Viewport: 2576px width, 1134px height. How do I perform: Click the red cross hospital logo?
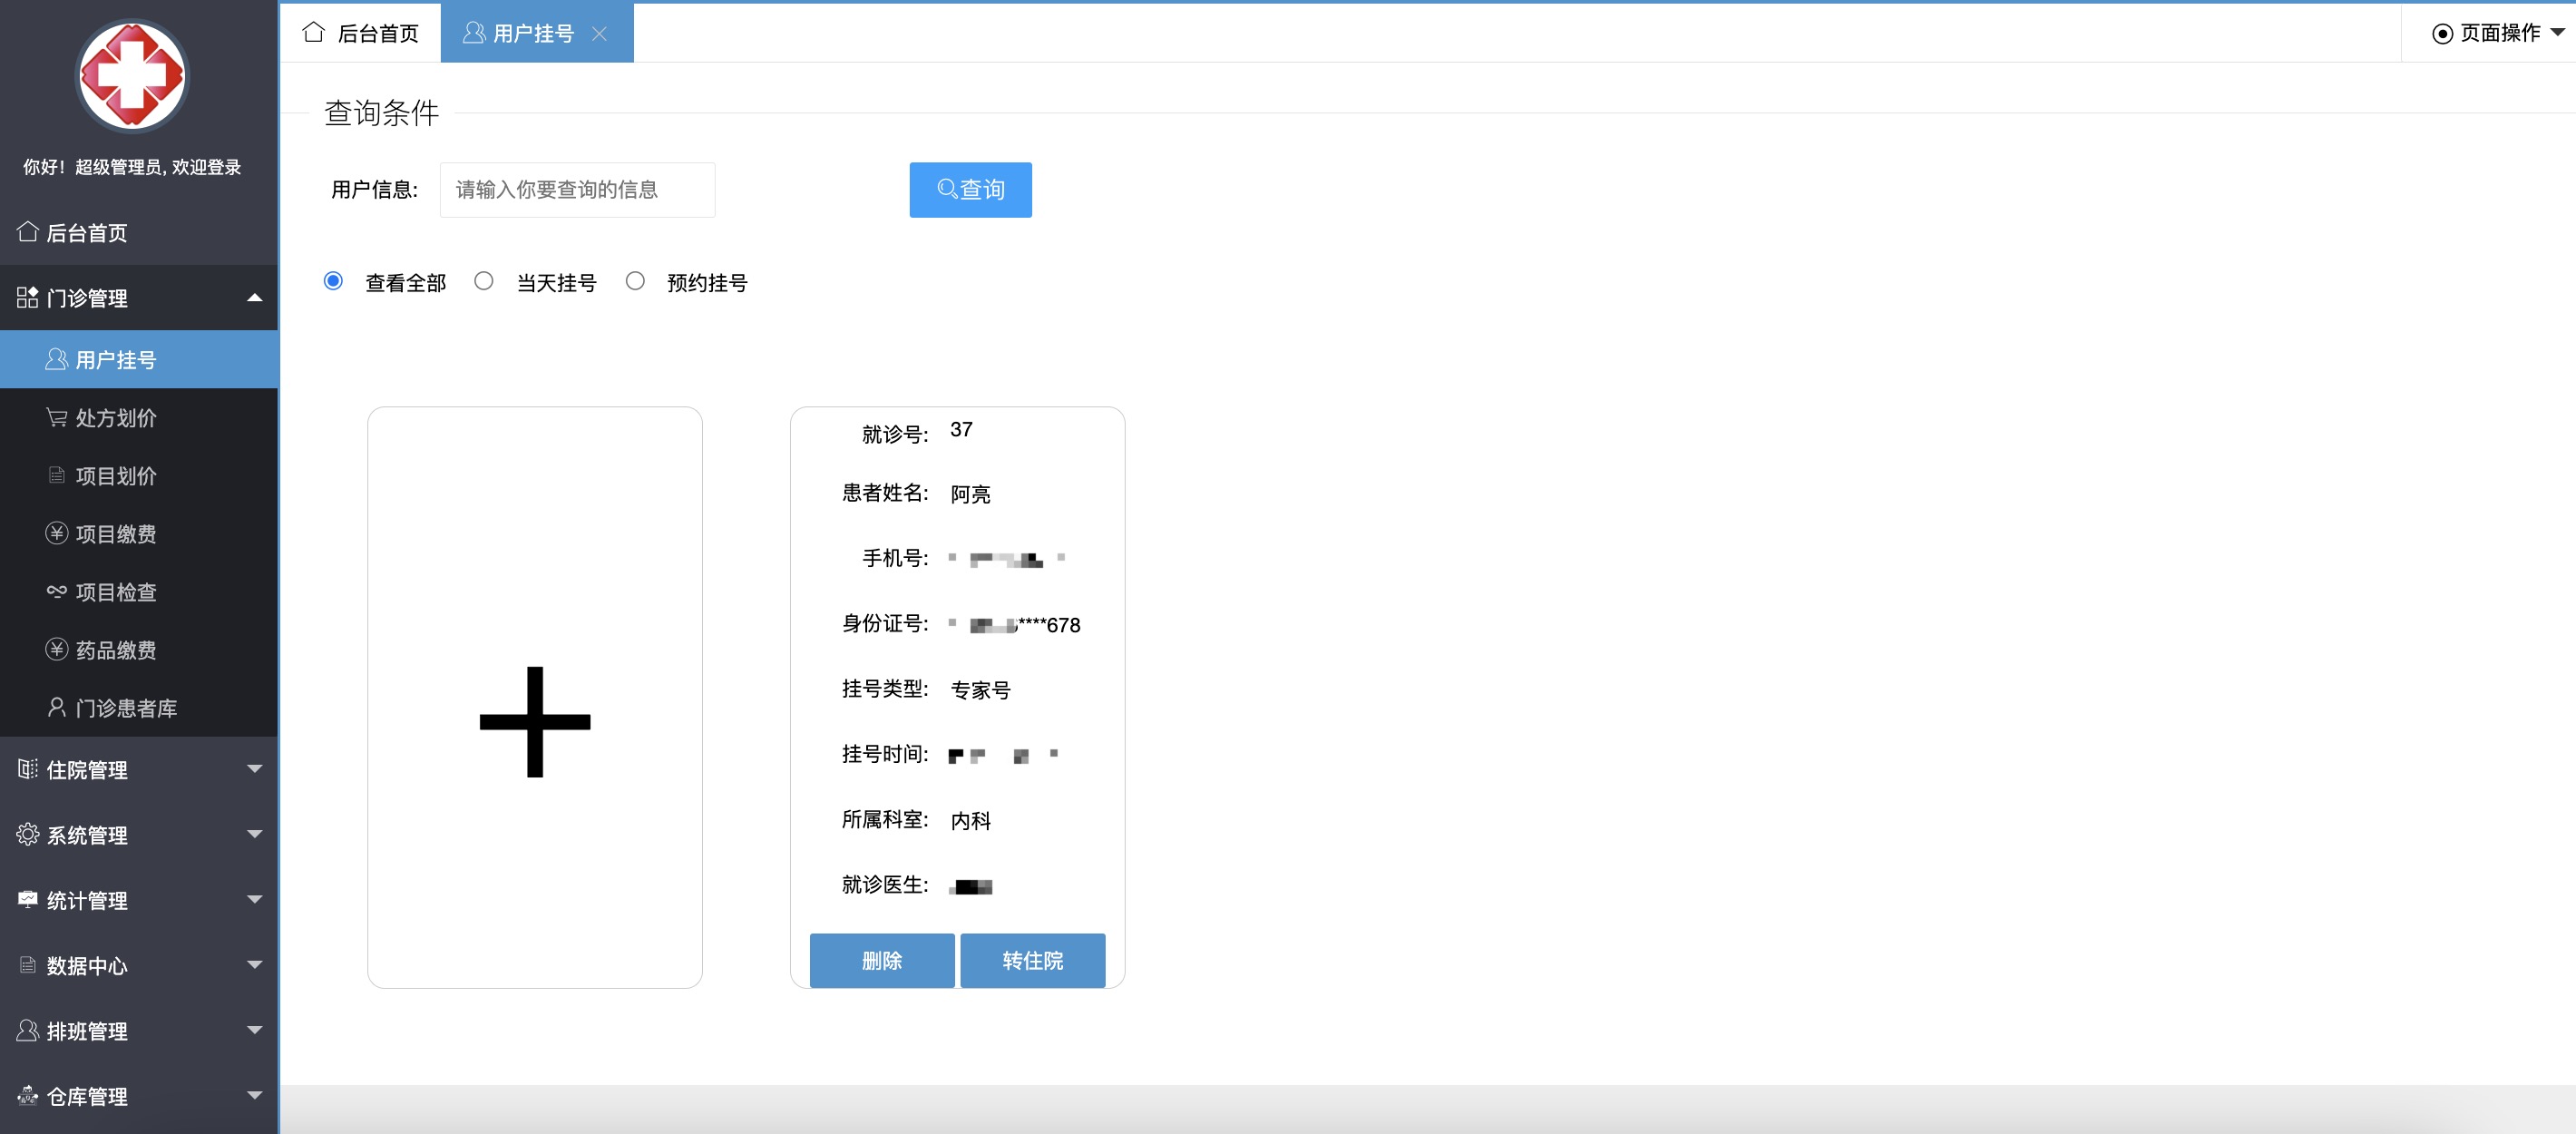[132, 77]
